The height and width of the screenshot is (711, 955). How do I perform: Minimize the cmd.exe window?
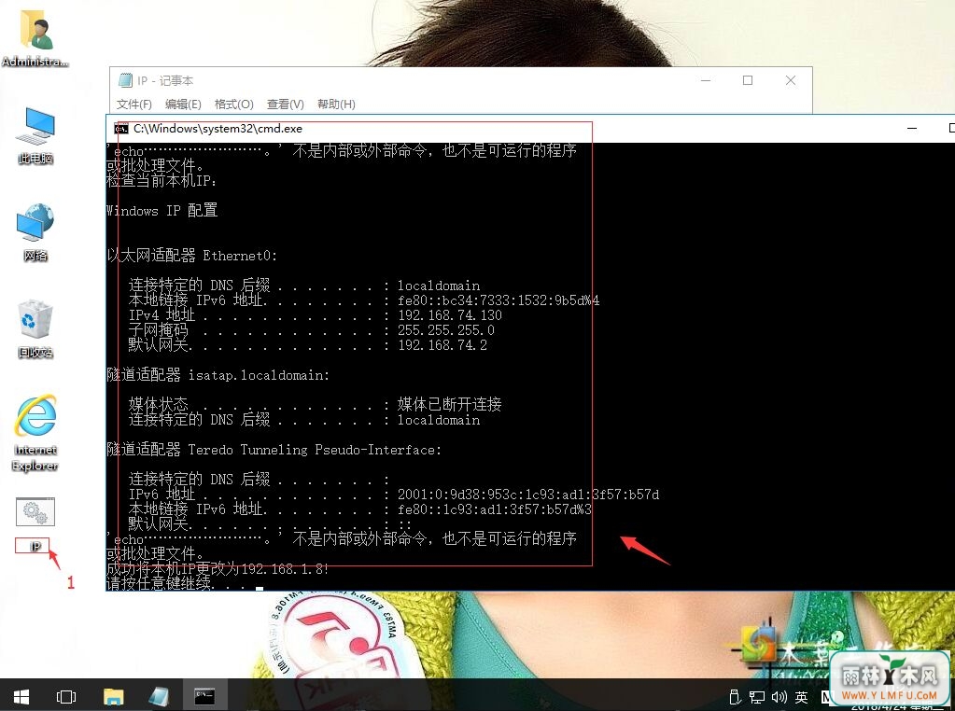[x=912, y=129]
